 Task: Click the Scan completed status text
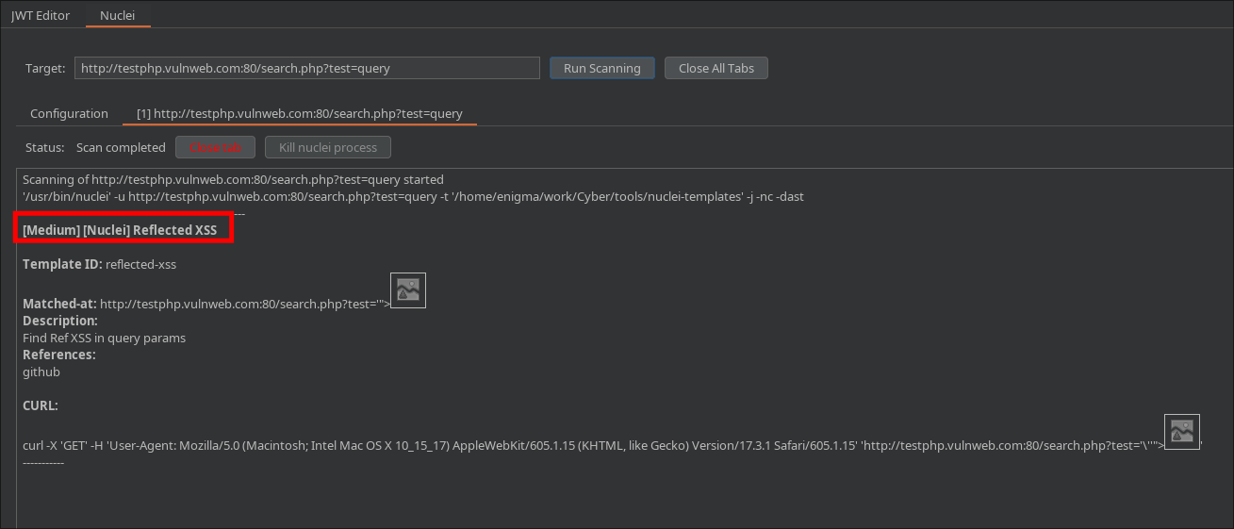pyautogui.click(x=121, y=147)
